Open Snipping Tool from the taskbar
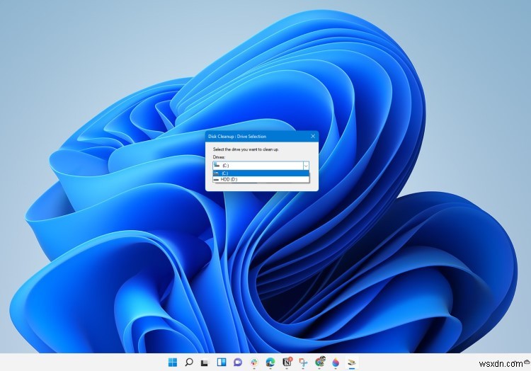 click(x=303, y=363)
